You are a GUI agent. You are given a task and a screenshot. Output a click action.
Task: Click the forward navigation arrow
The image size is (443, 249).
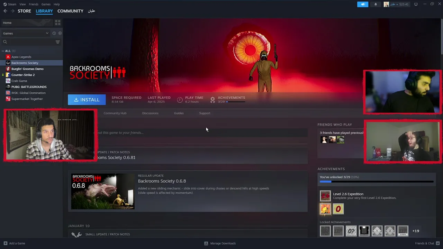point(12,11)
